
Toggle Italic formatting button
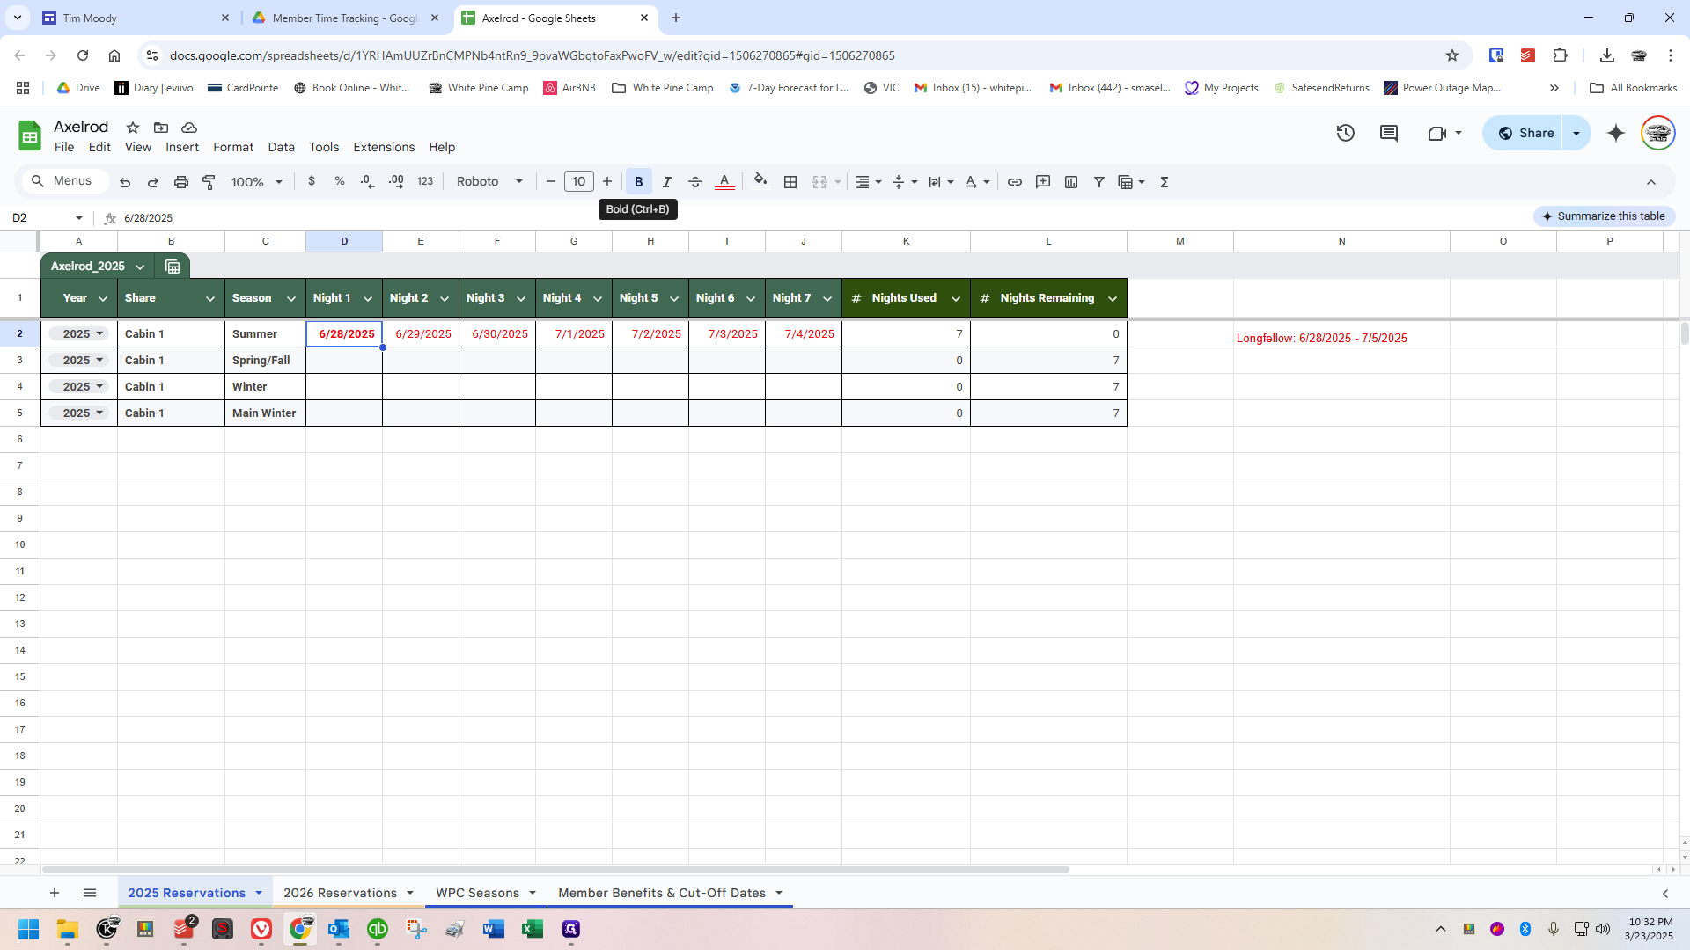tap(667, 182)
